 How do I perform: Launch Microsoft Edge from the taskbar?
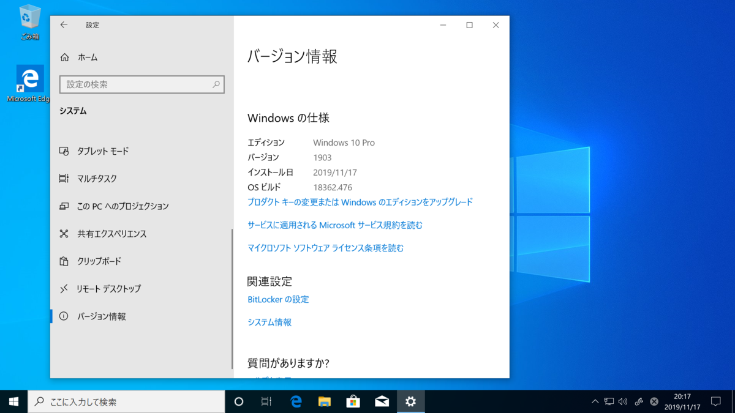pos(296,401)
